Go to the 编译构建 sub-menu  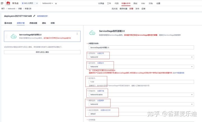pos(123,9)
